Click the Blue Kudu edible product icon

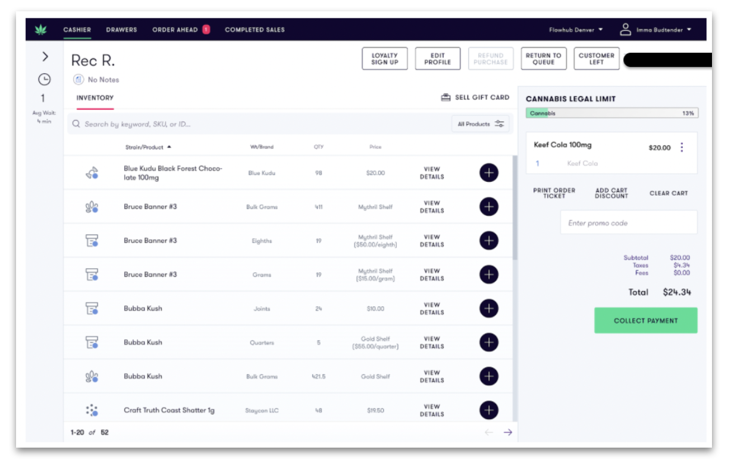click(92, 173)
